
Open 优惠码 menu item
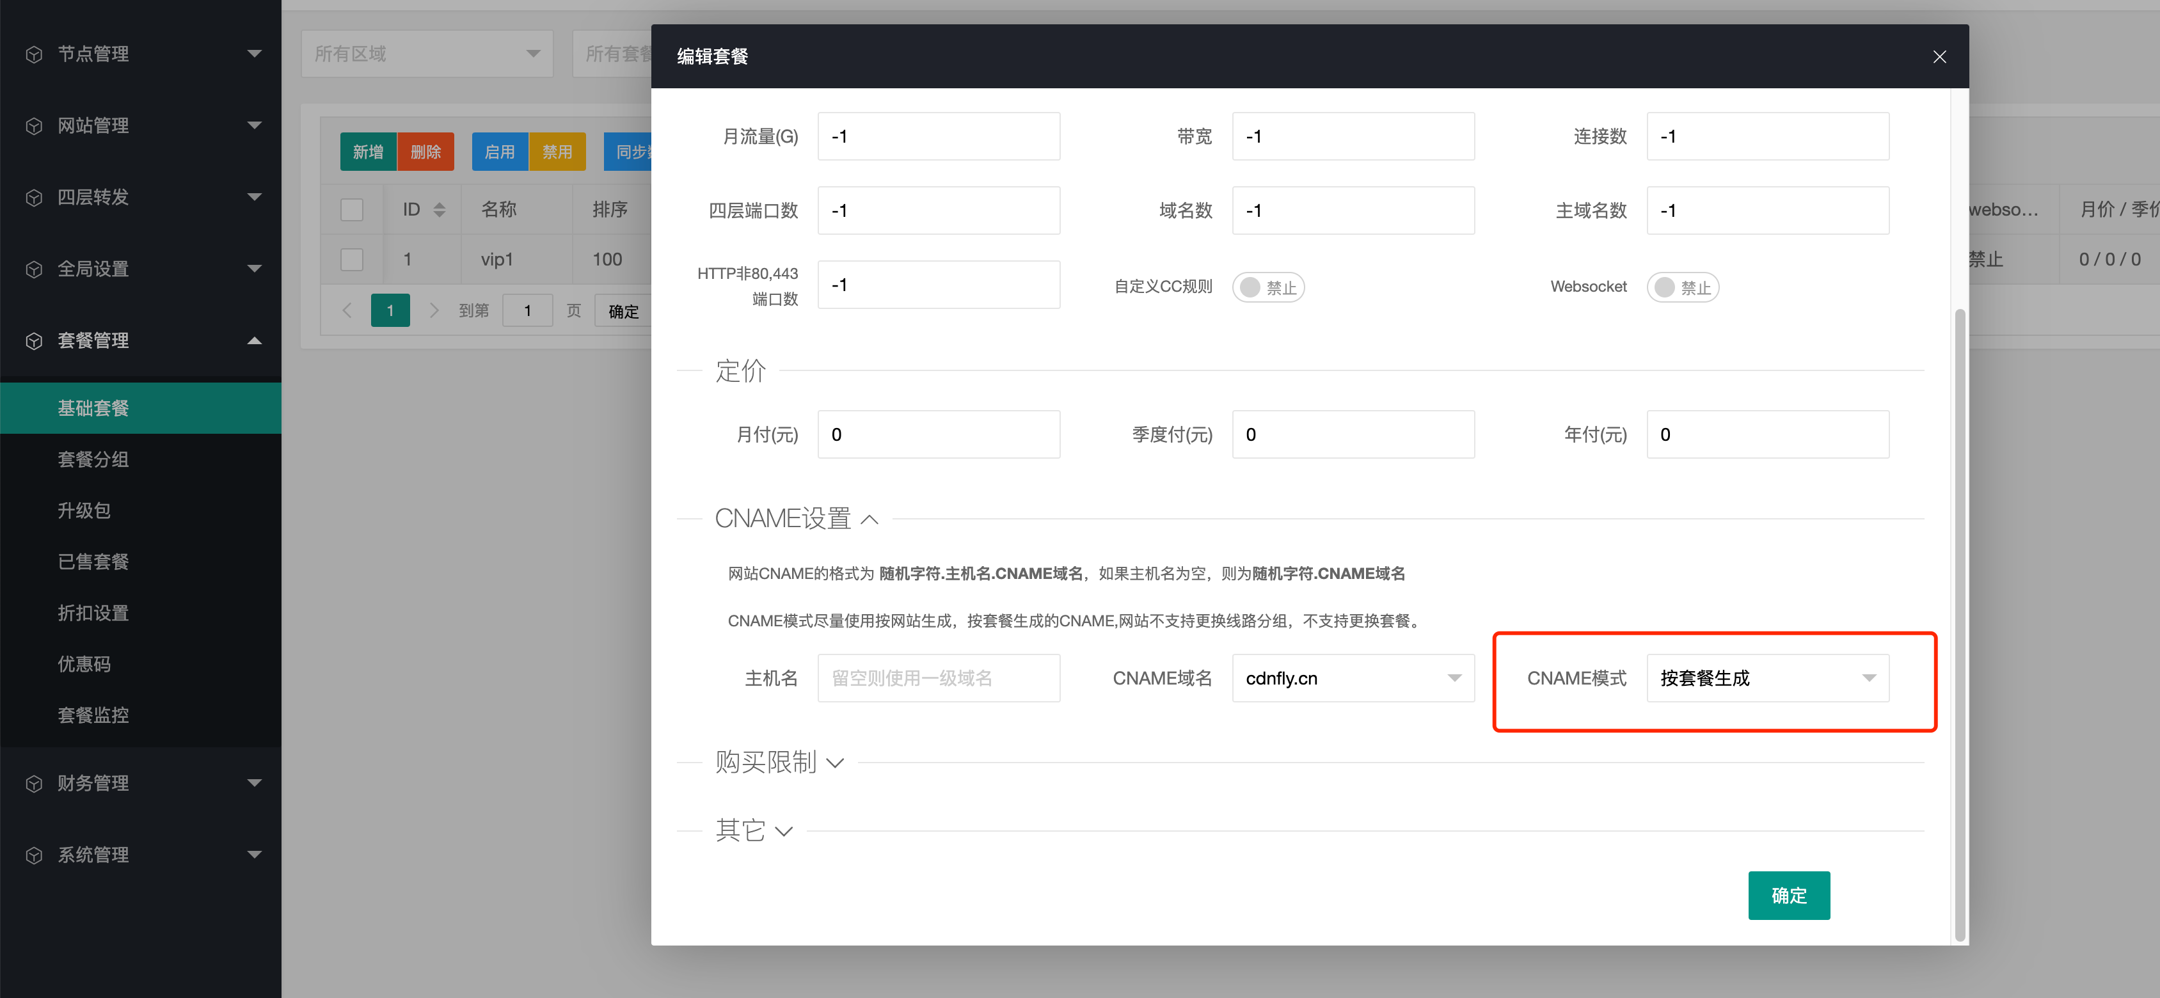pyautogui.click(x=141, y=663)
